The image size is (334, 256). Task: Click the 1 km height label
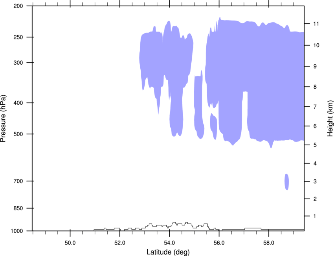tap(315, 216)
